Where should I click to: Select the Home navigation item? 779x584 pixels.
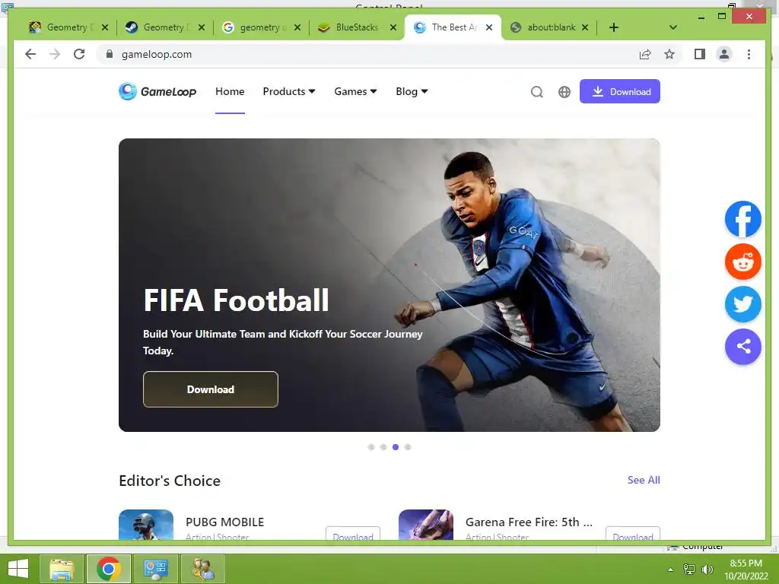(x=230, y=91)
